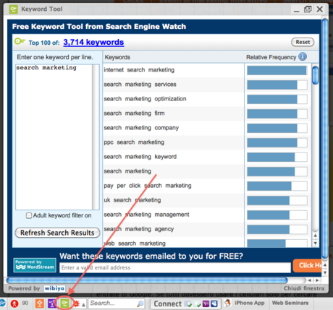Open the wibiya link

point(54,288)
